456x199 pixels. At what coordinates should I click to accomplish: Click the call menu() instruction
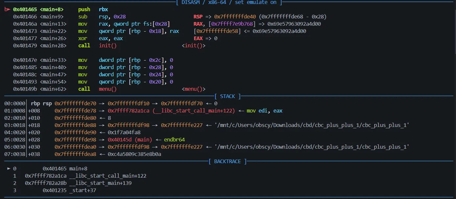(x=97, y=89)
